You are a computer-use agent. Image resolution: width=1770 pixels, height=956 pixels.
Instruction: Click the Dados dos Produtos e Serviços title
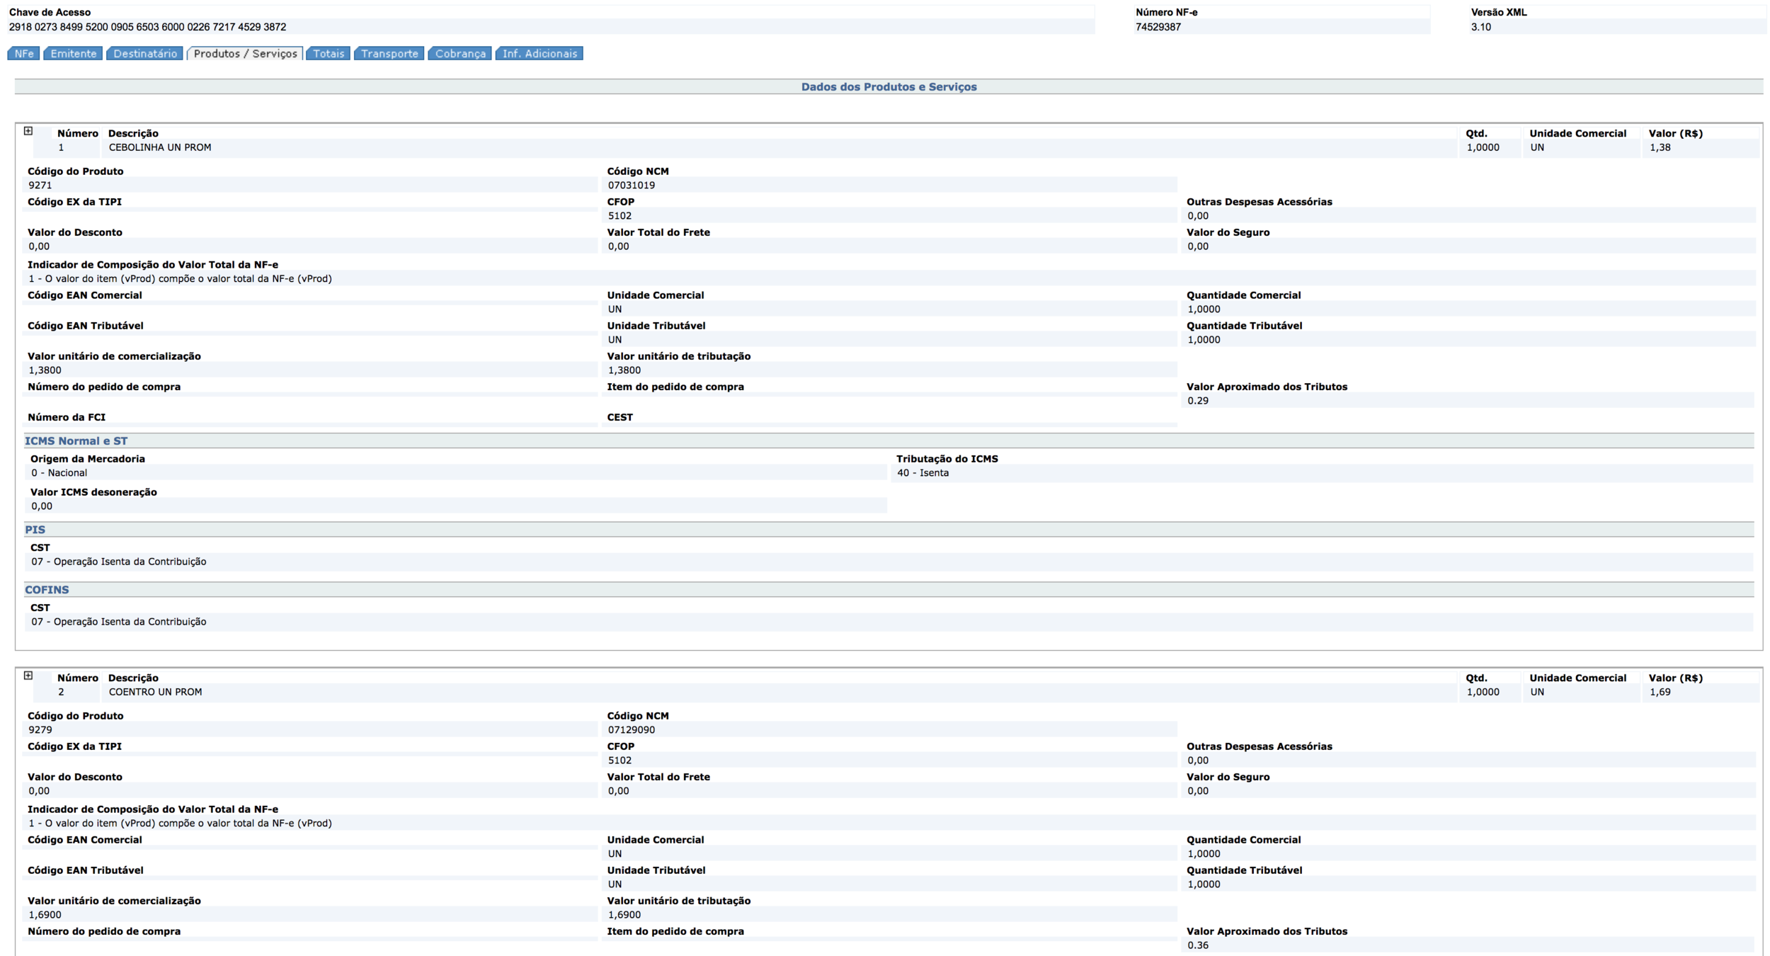pyautogui.click(x=889, y=86)
